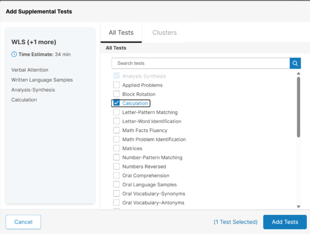
Task: Open the All Tests tab
Action: pyautogui.click(x=121, y=32)
